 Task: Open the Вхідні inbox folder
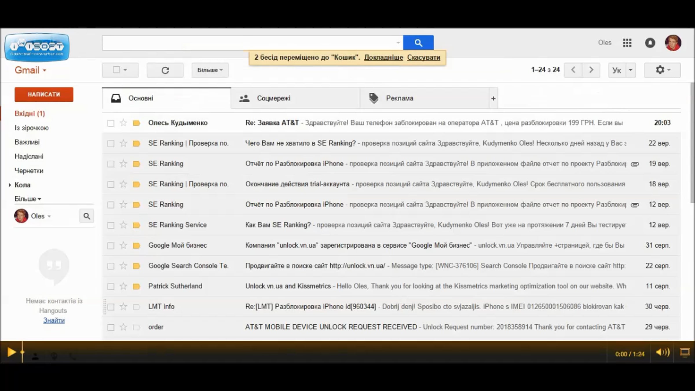[30, 114]
